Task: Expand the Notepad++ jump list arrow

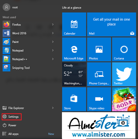Action: coord(53,59)
